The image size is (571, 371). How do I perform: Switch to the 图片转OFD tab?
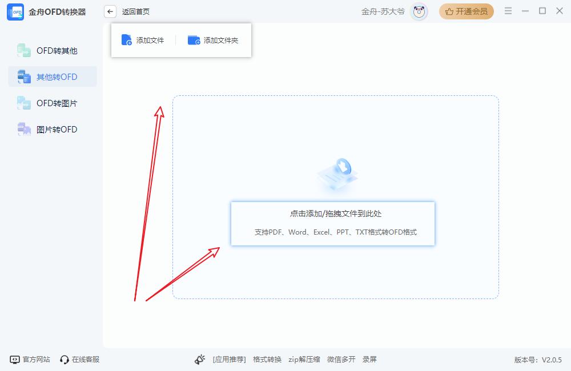tap(53, 130)
